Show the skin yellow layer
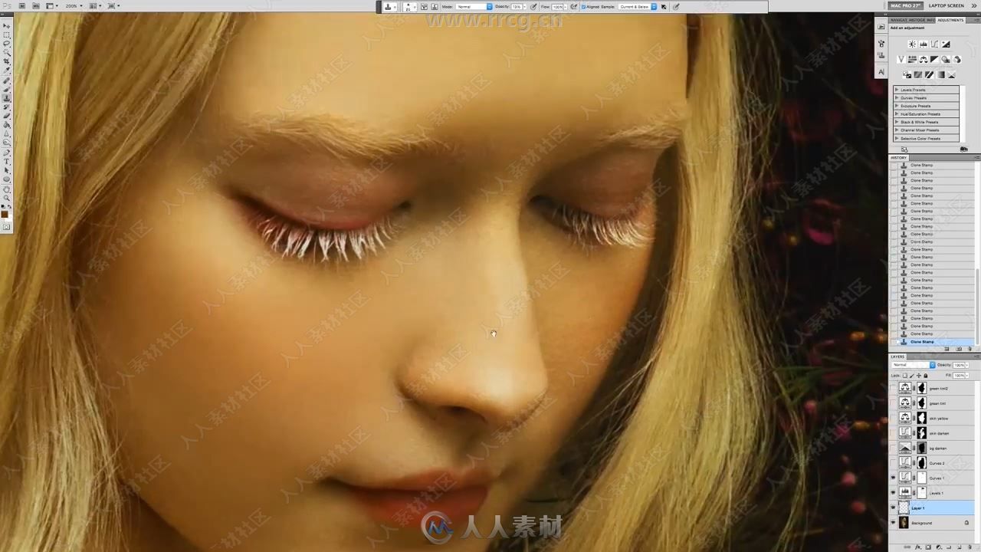 pyautogui.click(x=893, y=418)
